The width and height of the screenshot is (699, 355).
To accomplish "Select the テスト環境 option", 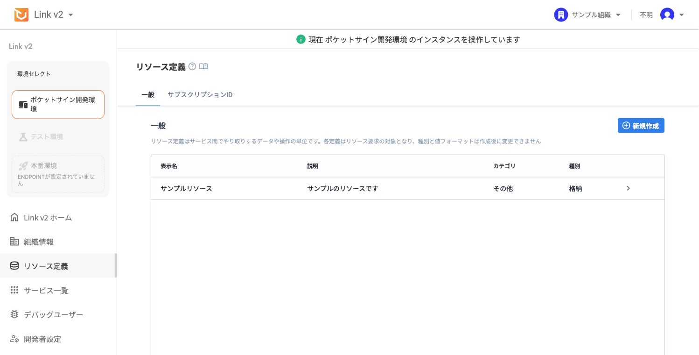I will 58,137.
